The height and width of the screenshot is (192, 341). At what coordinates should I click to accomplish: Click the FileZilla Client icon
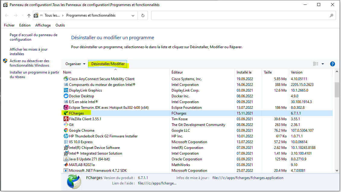pos(66,119)
